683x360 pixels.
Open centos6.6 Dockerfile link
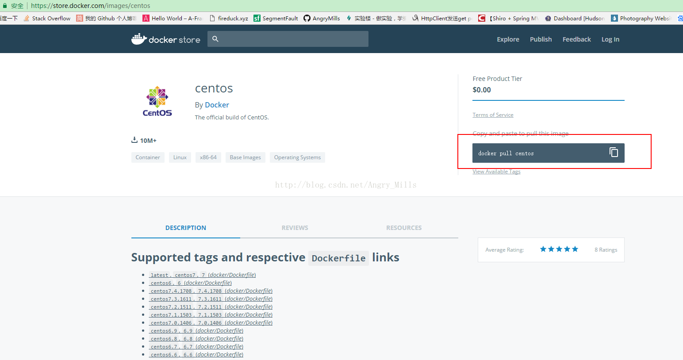point(196,355)
